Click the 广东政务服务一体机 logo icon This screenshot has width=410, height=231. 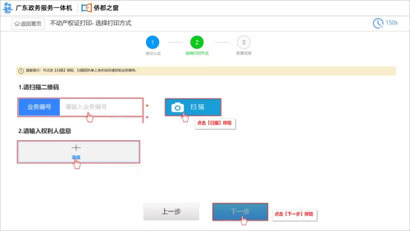pyautogui.click(x=8, y=7)
